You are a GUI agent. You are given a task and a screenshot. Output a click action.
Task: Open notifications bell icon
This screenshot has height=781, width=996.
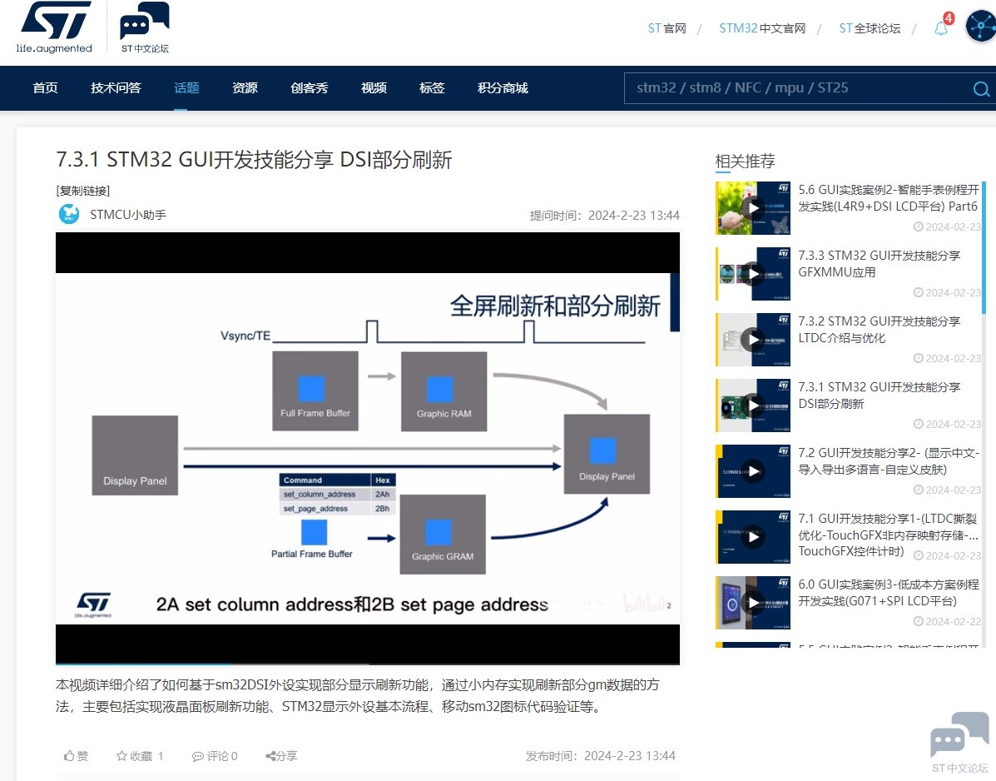941,28
